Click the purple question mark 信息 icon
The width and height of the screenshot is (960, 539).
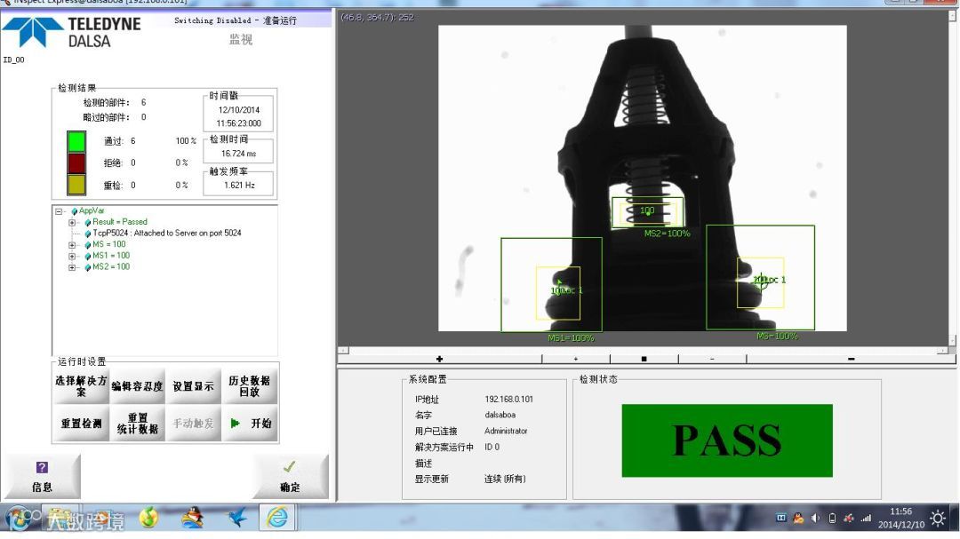coord(42,467)
